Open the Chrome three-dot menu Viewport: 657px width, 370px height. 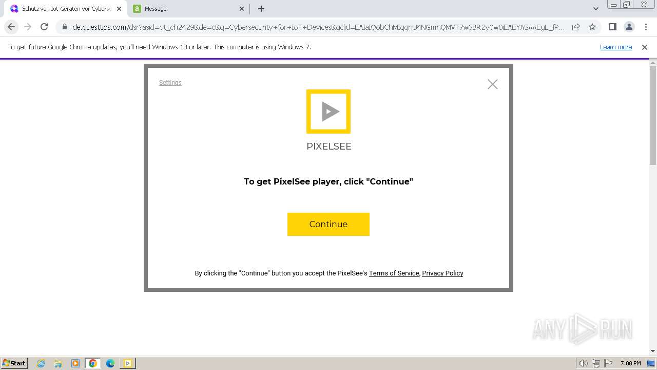click(x=646, y=27)
